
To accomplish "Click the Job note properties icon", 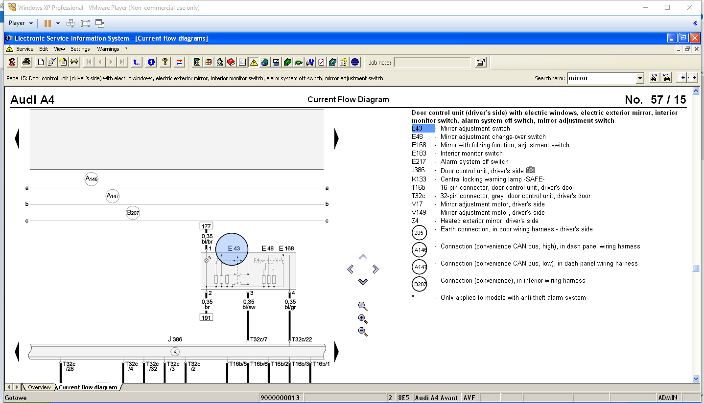I will [480, 62].
